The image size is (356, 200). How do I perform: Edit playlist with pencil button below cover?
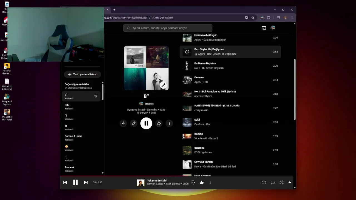coord(134,123)
